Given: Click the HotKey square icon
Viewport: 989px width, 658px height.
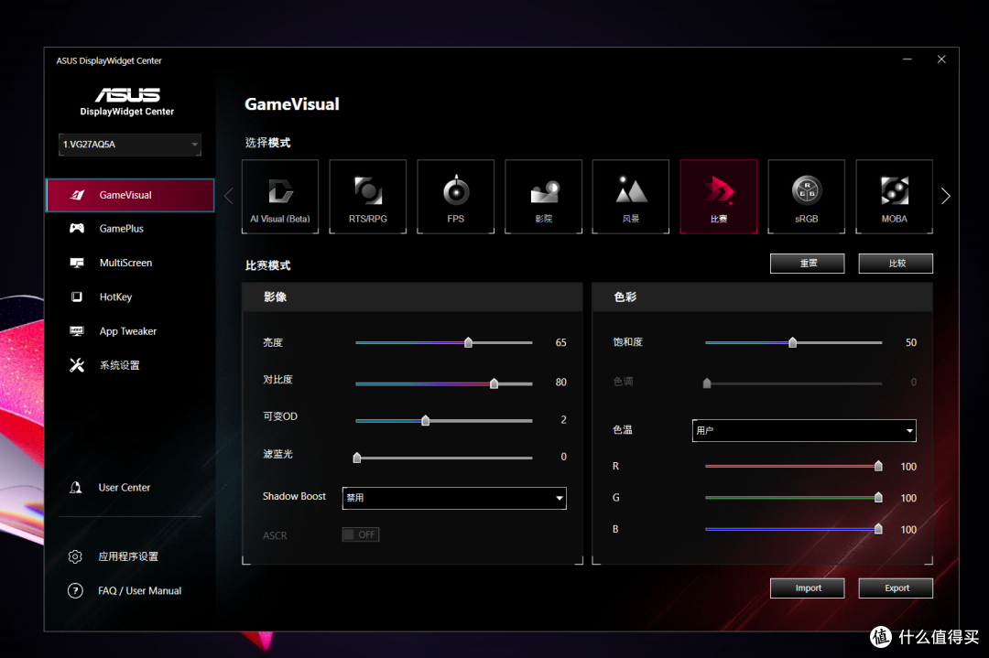Looking at the screenshot, I should point(77,297).
